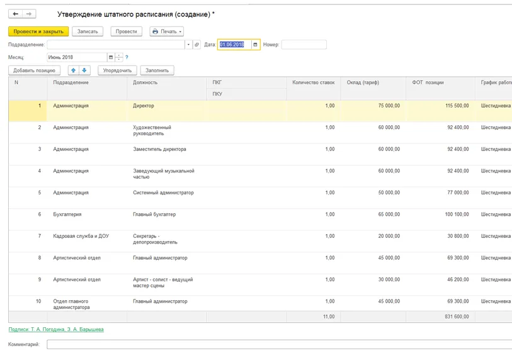Viewport: 512px width, 353px height.
Task: Open the Подписи signatures link
Action: click(56, 329)
